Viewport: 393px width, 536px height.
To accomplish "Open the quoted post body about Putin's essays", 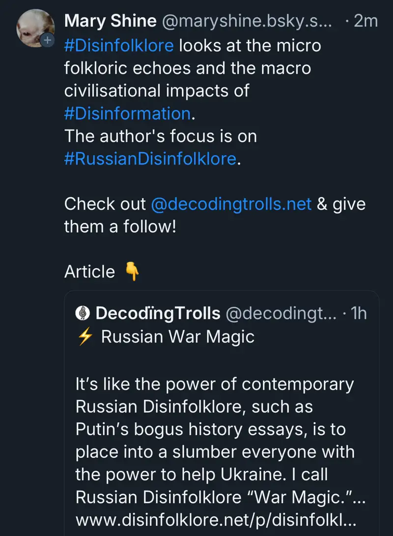I will 215,429.
